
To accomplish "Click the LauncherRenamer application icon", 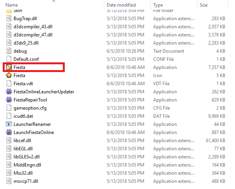I will tap(9, 124).
